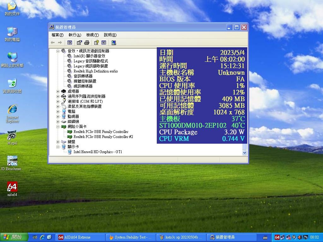Viewport: 323px width, 242px height.
Task: Open the 檢視(V) menu
Action: (x=92, y=35)
